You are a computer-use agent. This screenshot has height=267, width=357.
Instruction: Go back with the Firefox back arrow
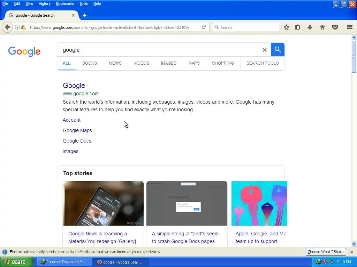pyautogui.click(x=7, y=27)
